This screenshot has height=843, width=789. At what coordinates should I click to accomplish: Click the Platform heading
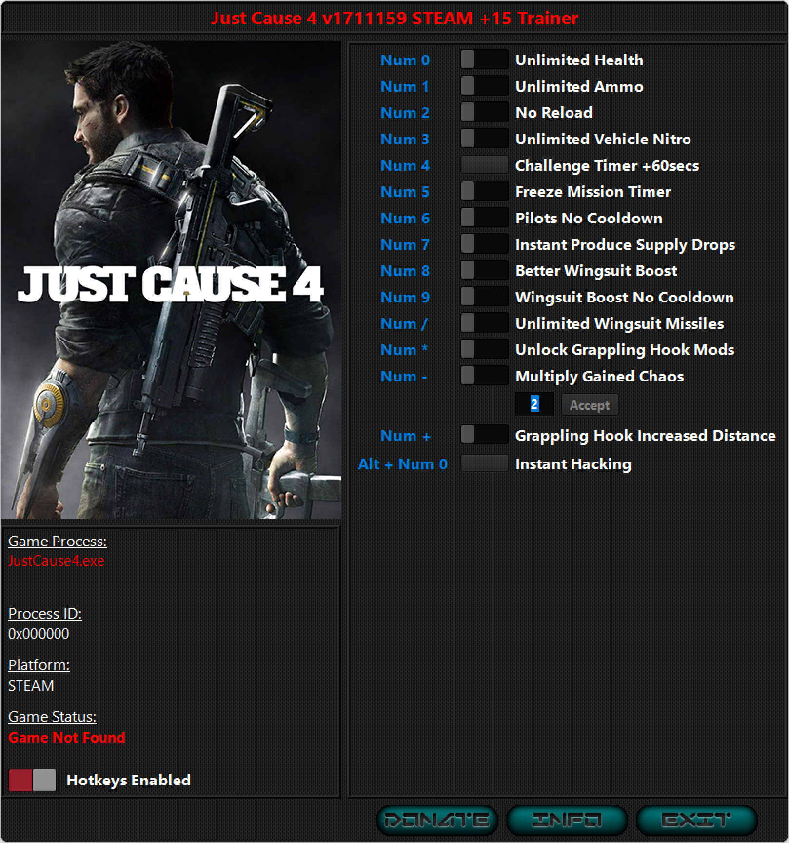click(x=39, y=665)
